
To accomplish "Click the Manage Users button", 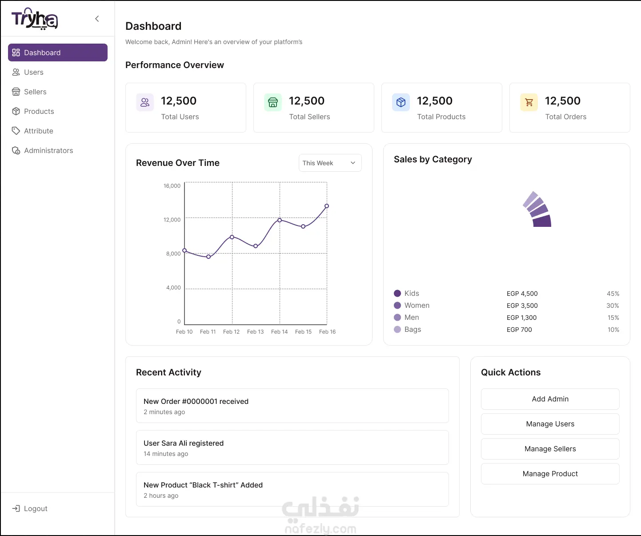I will point(550,424).
